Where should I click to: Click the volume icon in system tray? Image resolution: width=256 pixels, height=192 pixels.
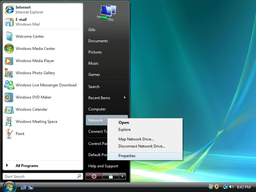click(232, 187)
